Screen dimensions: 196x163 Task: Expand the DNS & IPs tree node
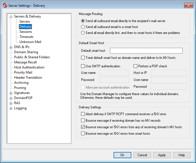point(11,47)
